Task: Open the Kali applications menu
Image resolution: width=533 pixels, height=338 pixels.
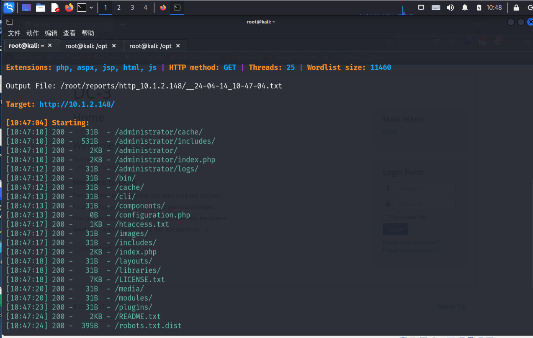Action: [x=8, y=7]
